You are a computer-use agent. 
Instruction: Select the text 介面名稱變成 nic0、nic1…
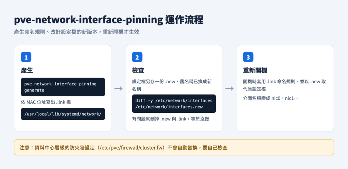(271, 98)
